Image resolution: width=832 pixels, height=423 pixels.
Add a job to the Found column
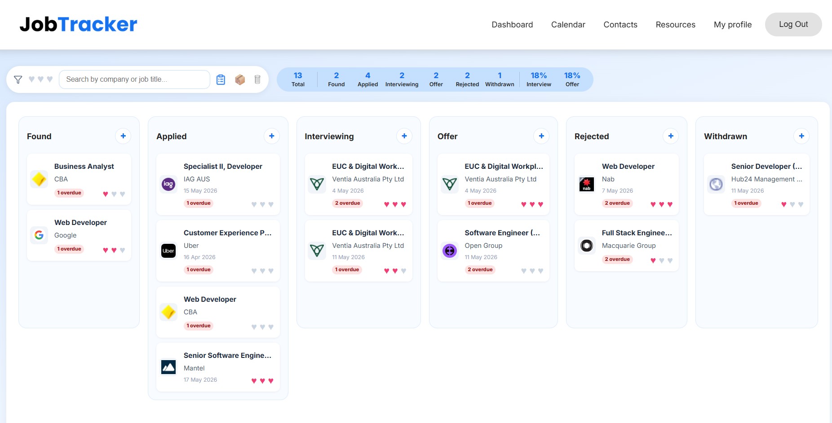tap(123, 136)
